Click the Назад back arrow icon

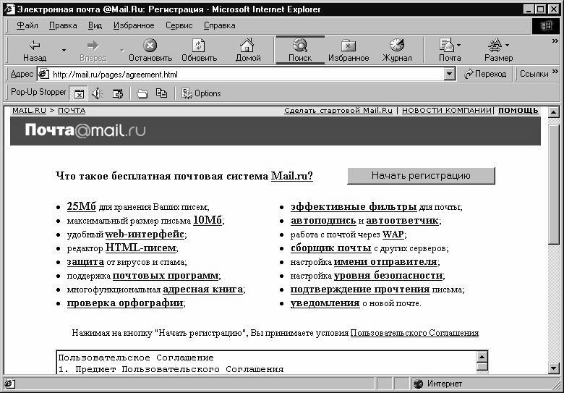[35, 46]
